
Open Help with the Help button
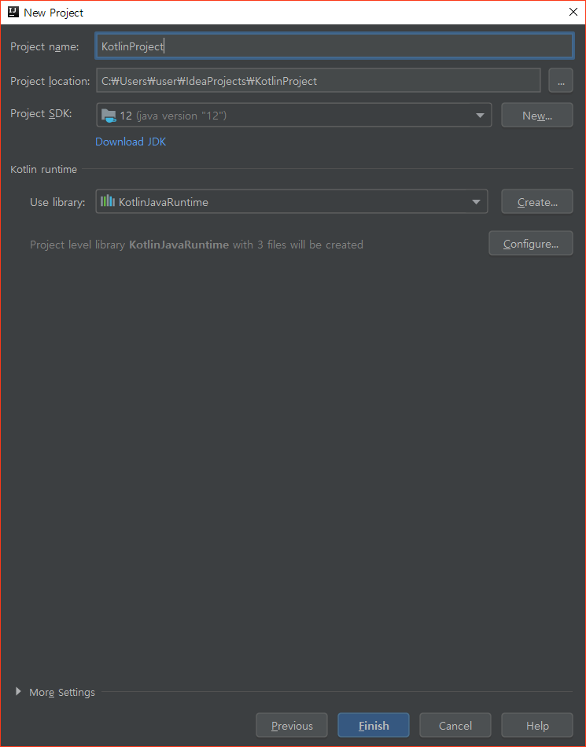(x=537, y=726)
